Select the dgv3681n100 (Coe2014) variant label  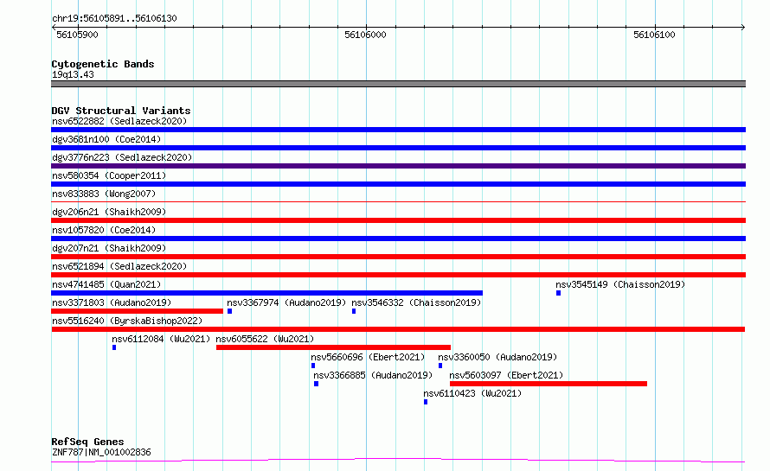106,139
